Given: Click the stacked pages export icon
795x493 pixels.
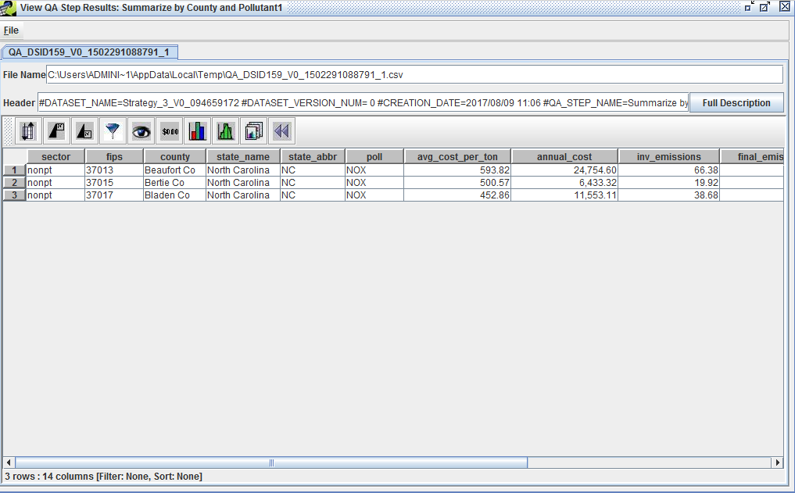Looking at the screenshot, I should coord(253,130).
